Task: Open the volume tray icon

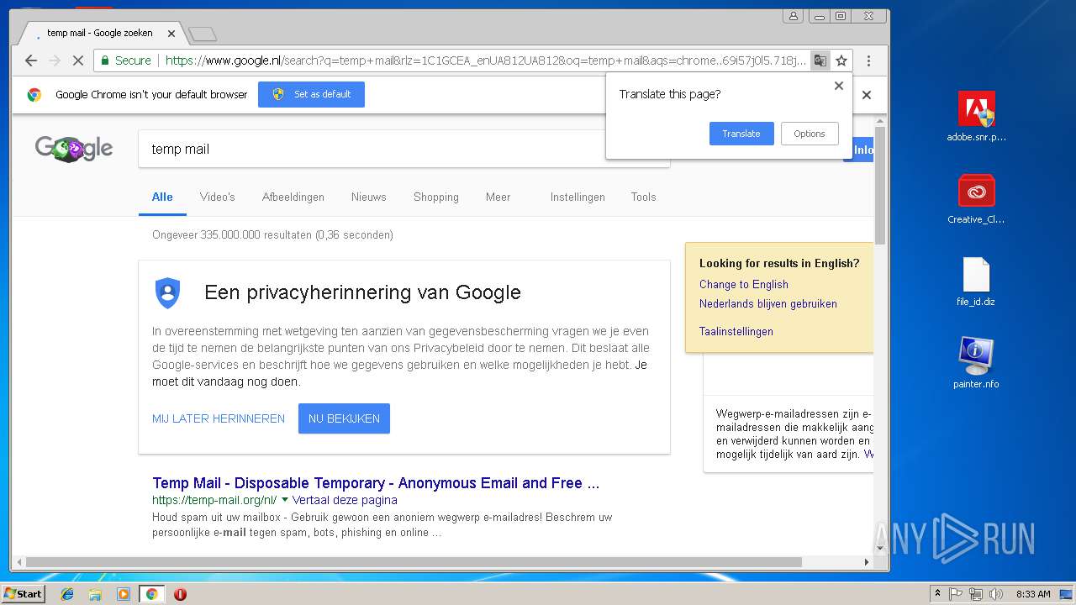Action: coord(996,594)
